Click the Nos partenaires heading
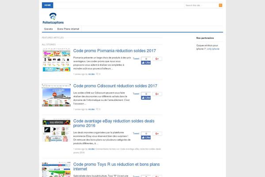The image size is (265, 177). point(205,38)
